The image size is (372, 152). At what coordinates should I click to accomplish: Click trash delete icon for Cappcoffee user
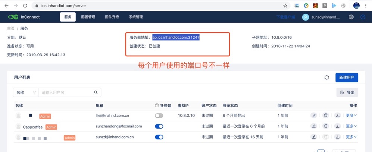point(326,126)
